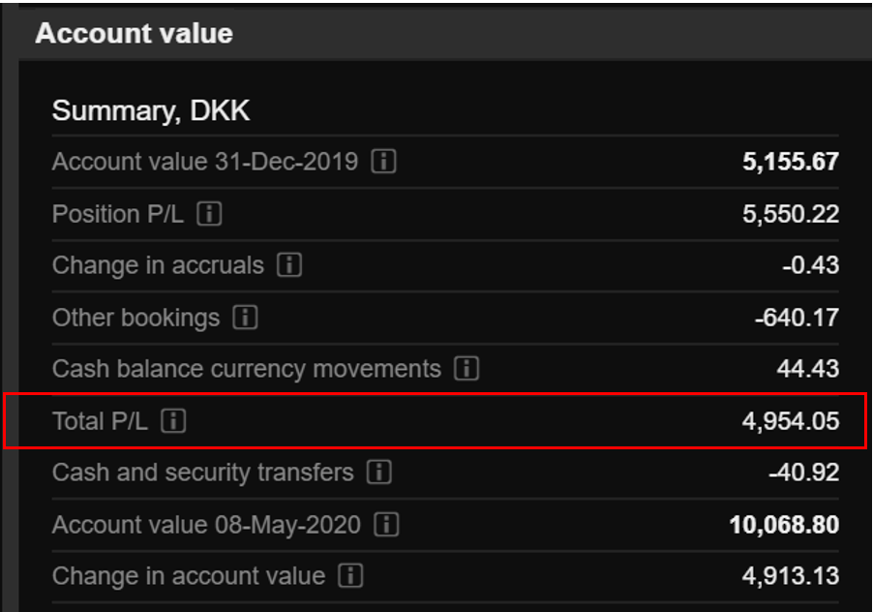Open the Change in accruals info icon
The width and height of the screenshot is (873, 612).
coord(288,265)
